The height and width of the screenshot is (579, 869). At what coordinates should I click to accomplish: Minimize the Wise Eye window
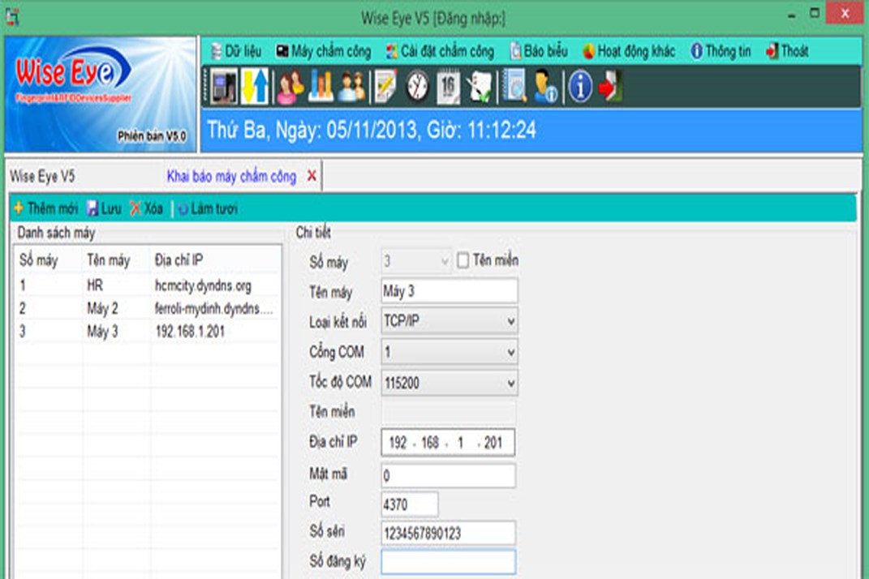click(x=792, y=15)
